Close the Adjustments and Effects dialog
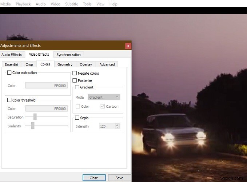Viewport: 247px width, 182px height. (x=128, y=46)
